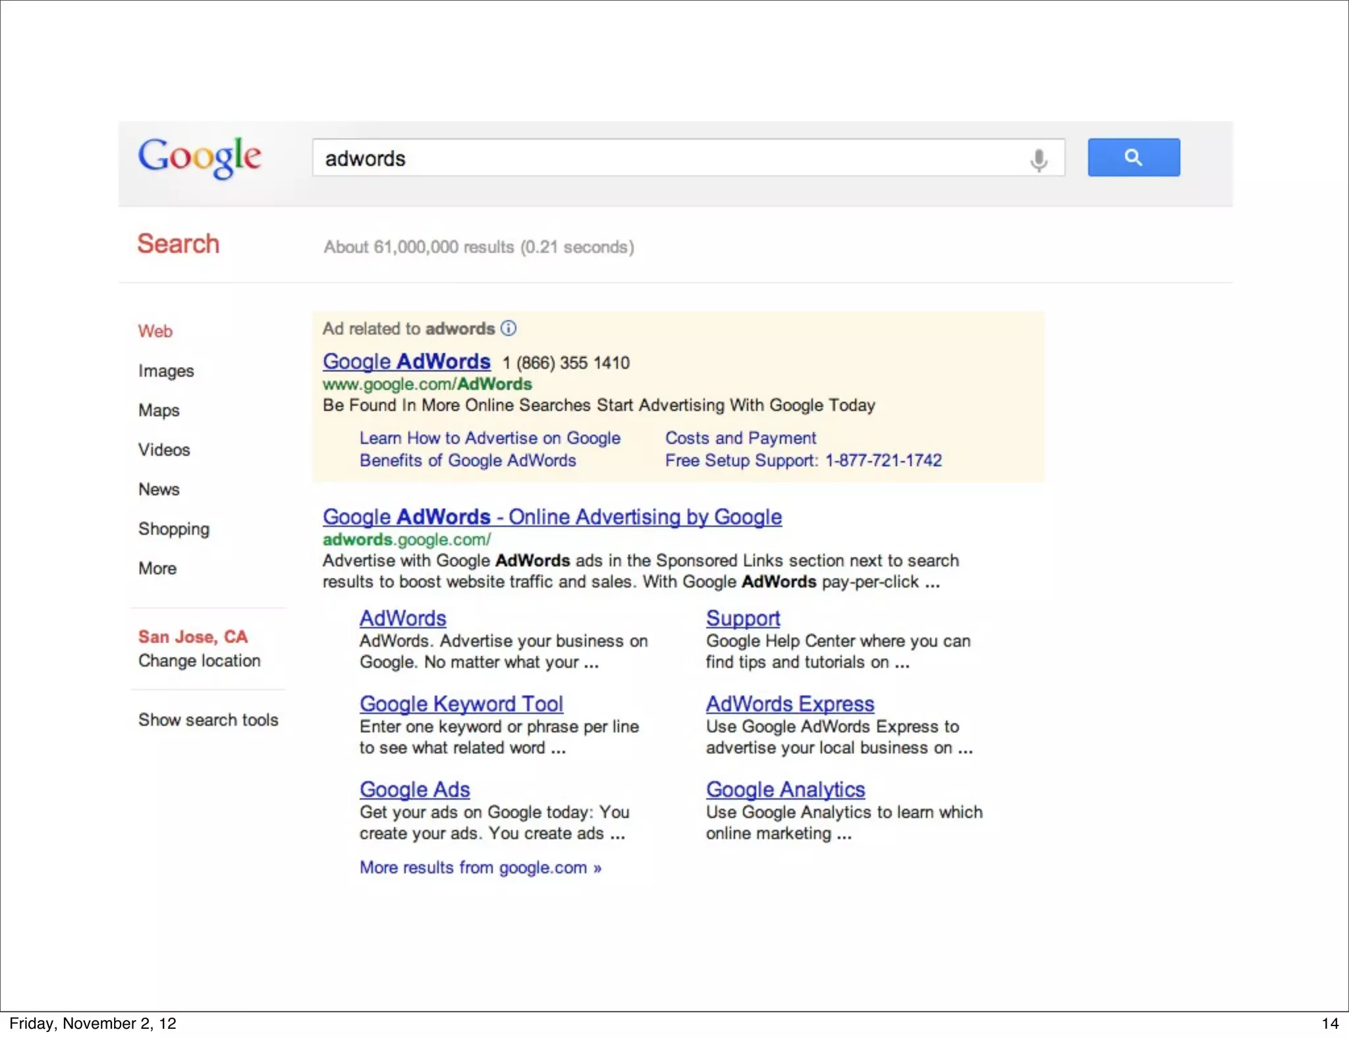
Task: Open the Google AdWords ad headline
Action: point(406,362)
